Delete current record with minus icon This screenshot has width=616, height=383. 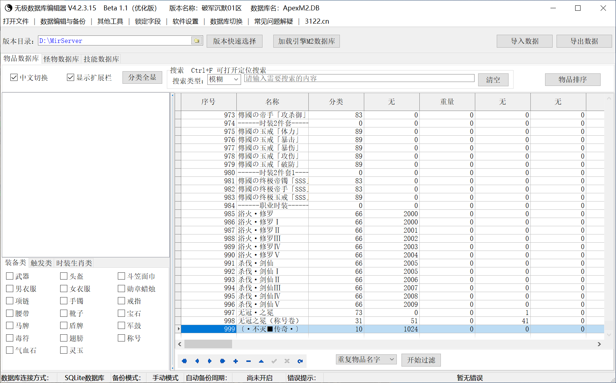pos(249,361)
